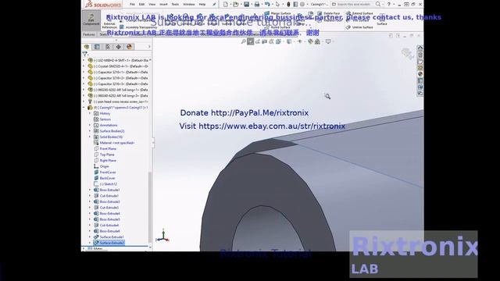Switch to the Features tab

pos(89,34)
